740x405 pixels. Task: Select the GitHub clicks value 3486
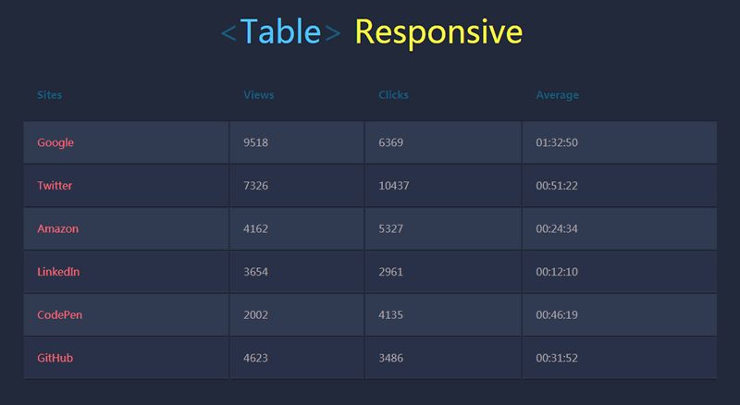tap(390, 358)
